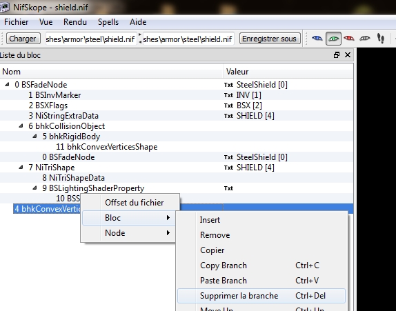Screen dimensions: 396x311
Task: Click the load file path field
Action: click(91, 39)
